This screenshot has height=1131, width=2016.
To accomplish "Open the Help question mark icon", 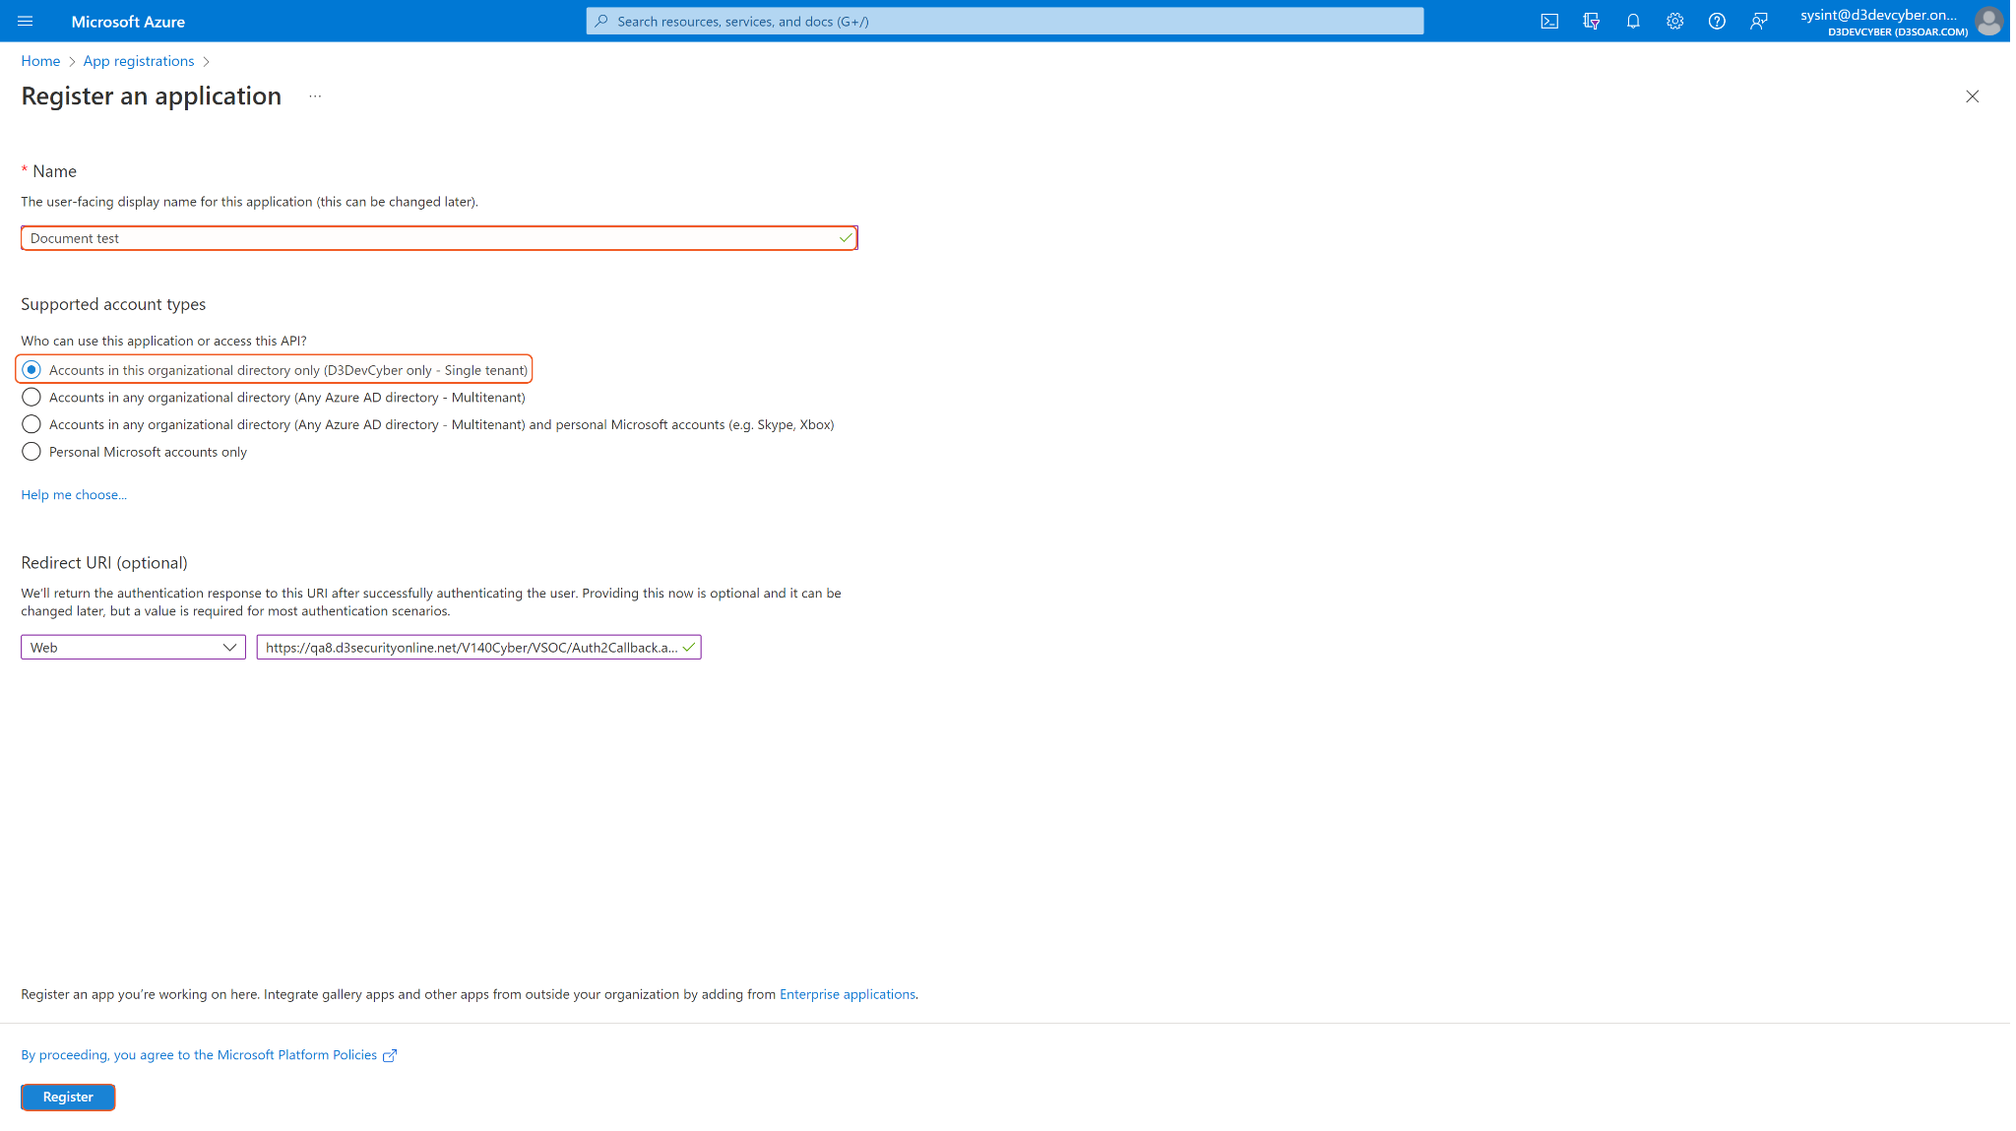I will (x=1717, y=21).
